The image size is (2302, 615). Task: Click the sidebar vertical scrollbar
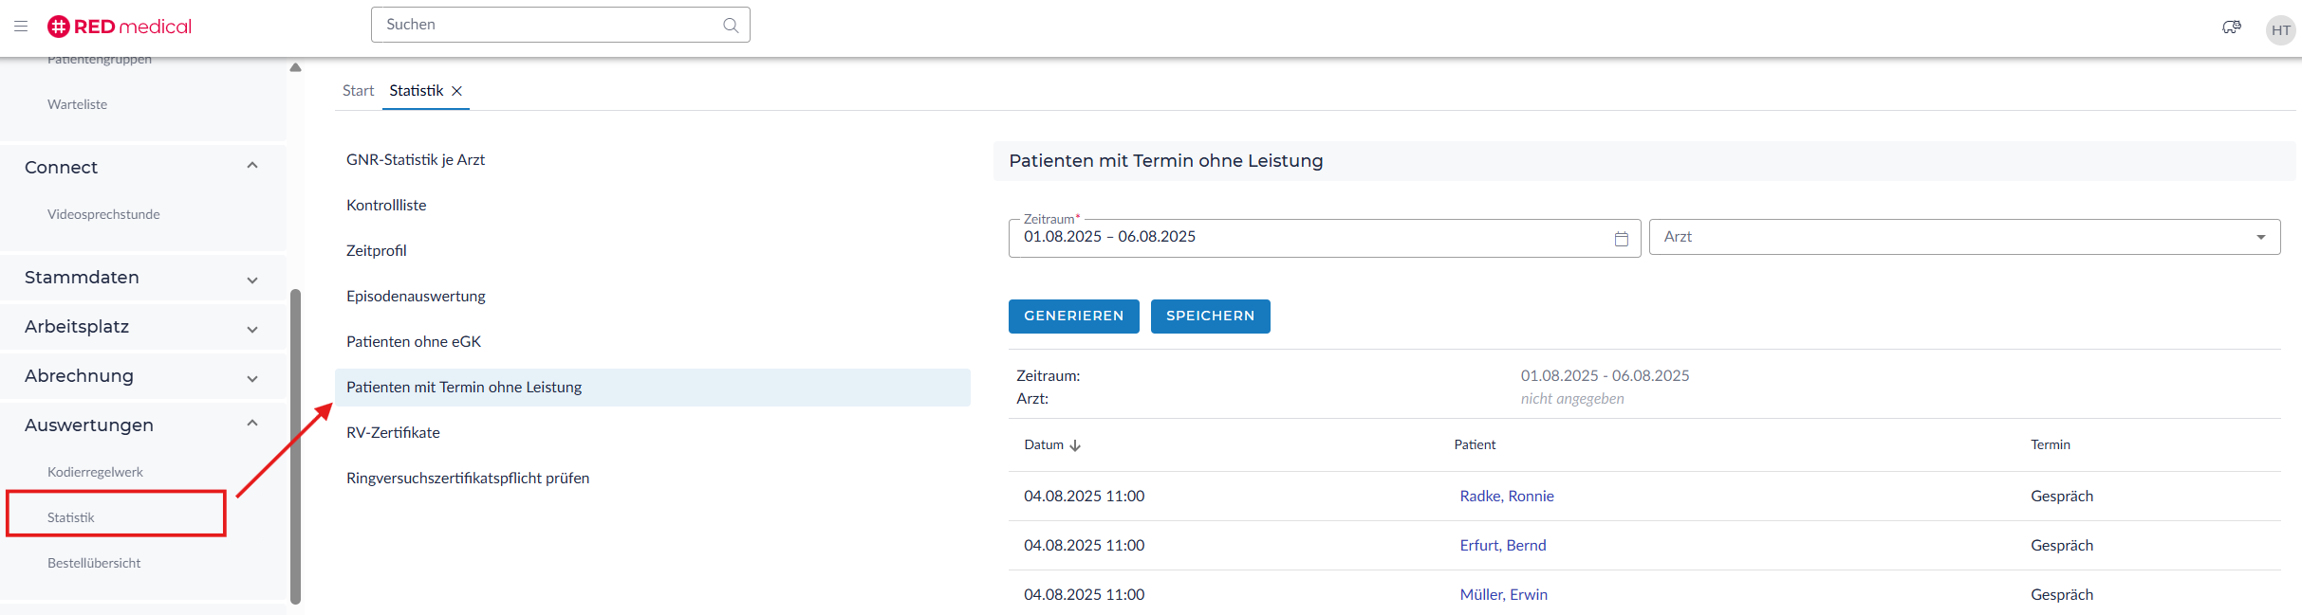click(295, 445)
